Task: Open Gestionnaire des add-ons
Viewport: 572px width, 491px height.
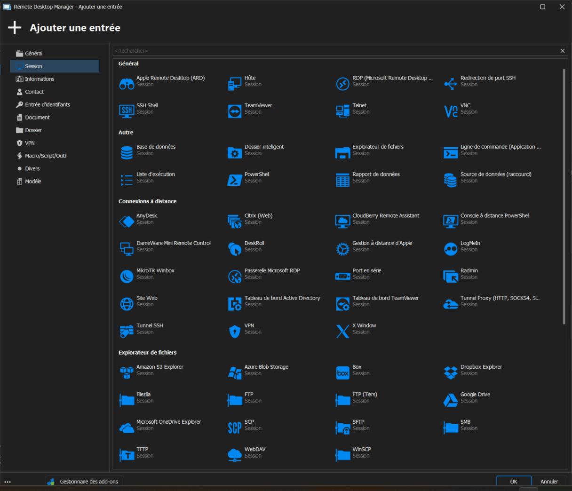Action: click(88, 482)
